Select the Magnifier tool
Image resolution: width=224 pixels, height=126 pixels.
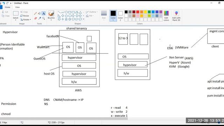(x=43, y=18)
